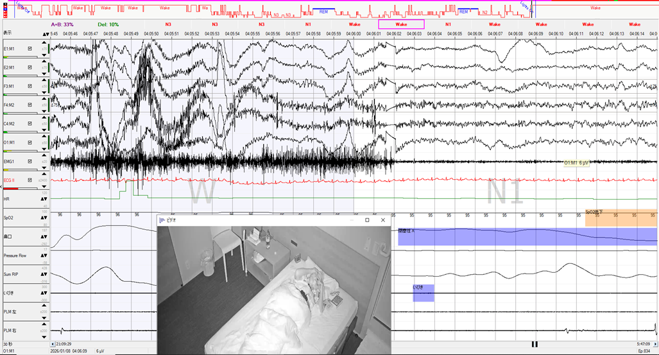The width and height of the screenshot is (659, 355).
Task: Maximize the ビデオ video window
Action: [367, 220]
